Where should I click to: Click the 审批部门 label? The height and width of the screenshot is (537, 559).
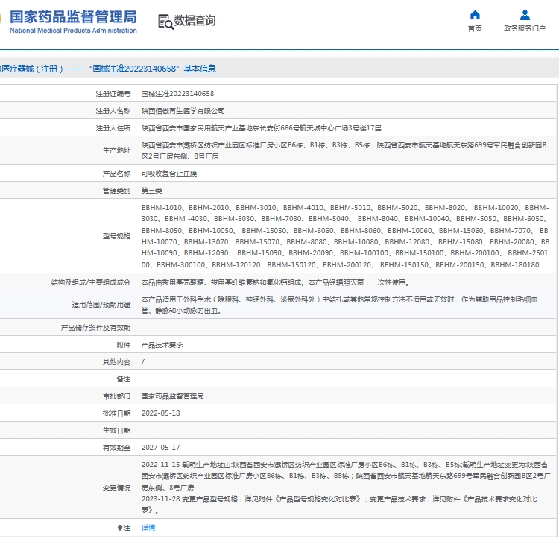(x=116, y=396)
